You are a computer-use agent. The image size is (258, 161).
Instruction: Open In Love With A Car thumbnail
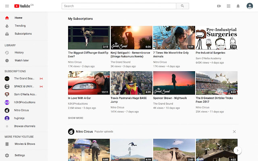pos(89,83)
